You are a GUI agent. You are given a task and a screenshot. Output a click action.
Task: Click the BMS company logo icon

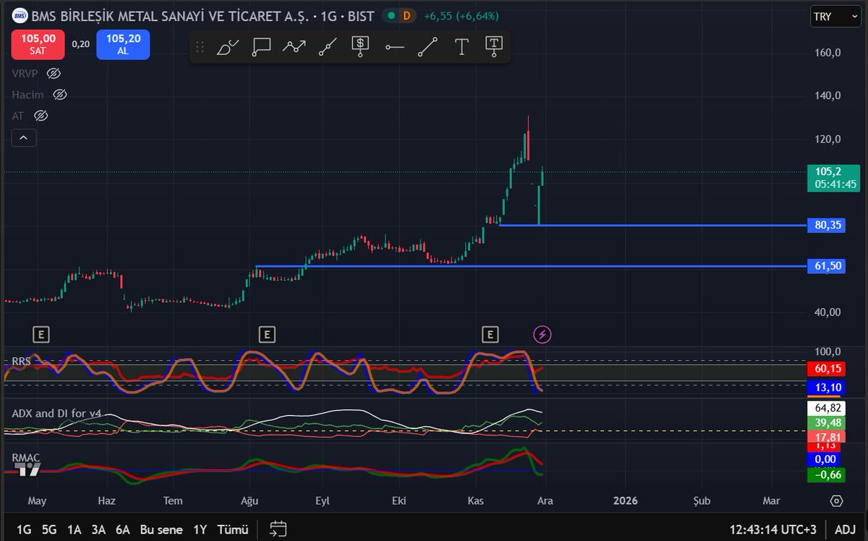20,15
